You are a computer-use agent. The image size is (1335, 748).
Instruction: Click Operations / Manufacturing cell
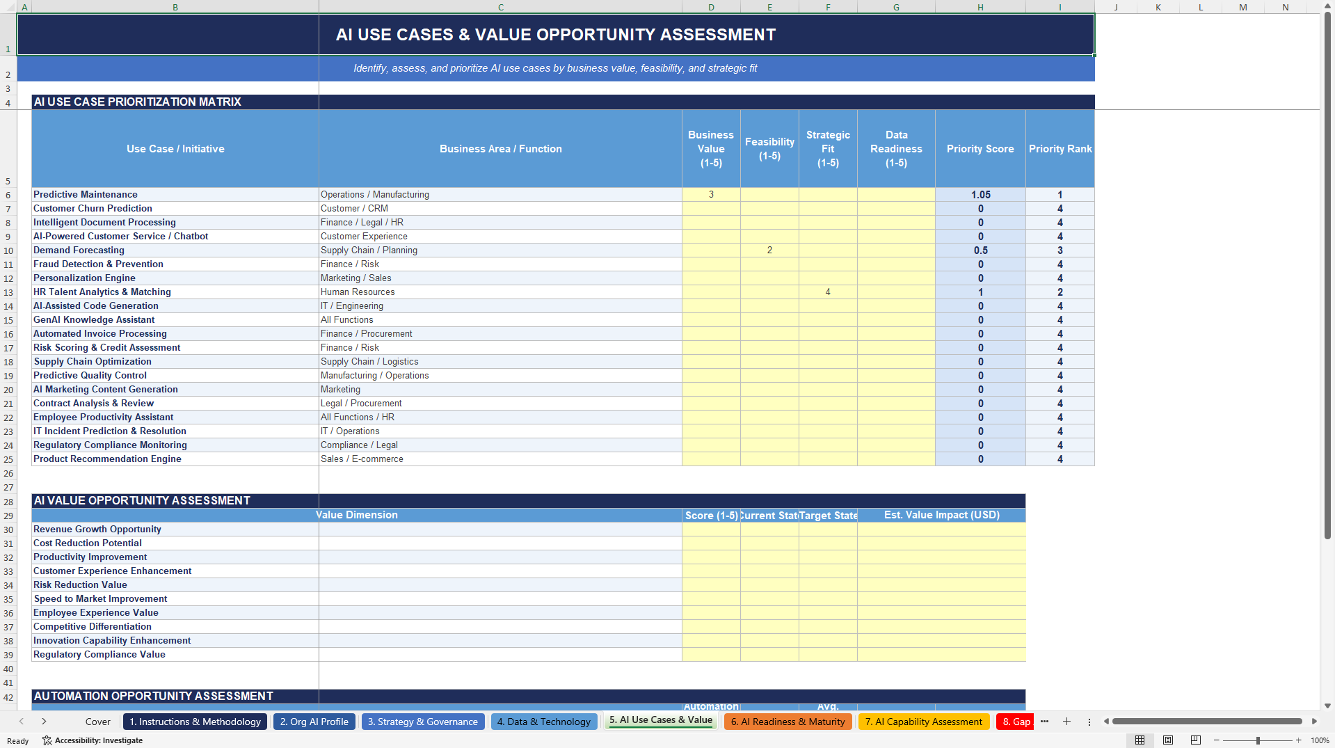pos(500,195)
